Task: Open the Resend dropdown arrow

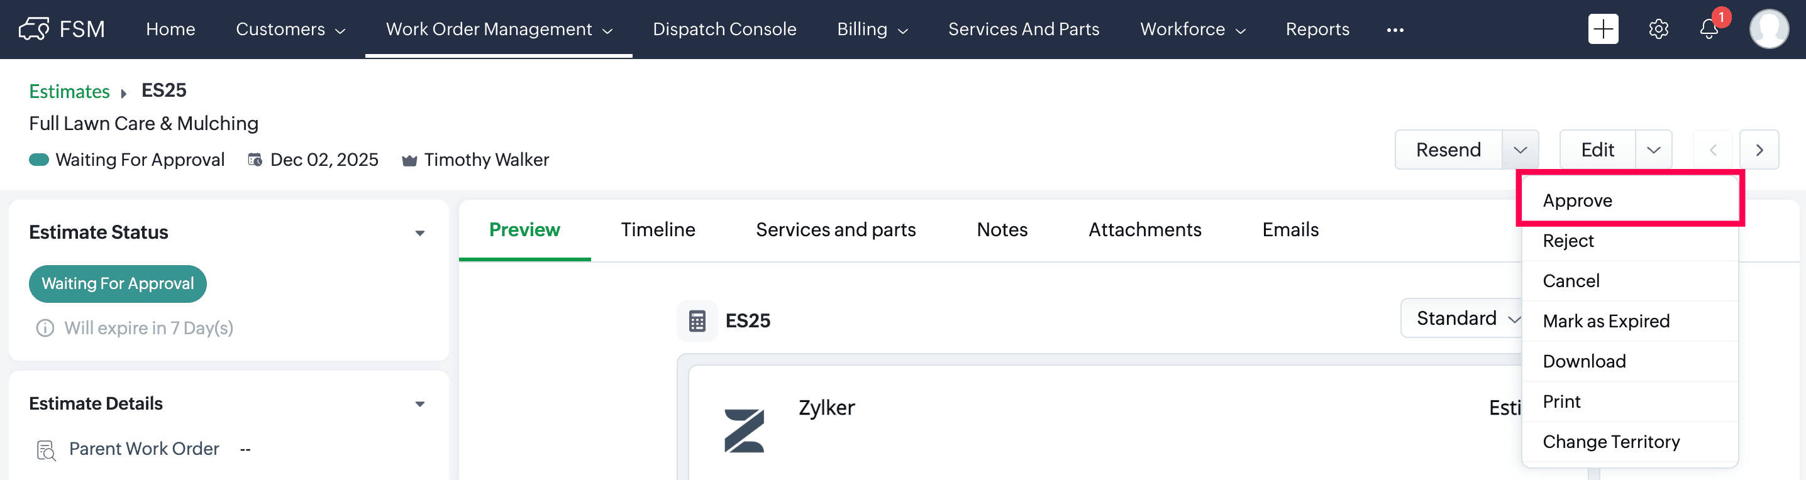Action: [1520, 150]
